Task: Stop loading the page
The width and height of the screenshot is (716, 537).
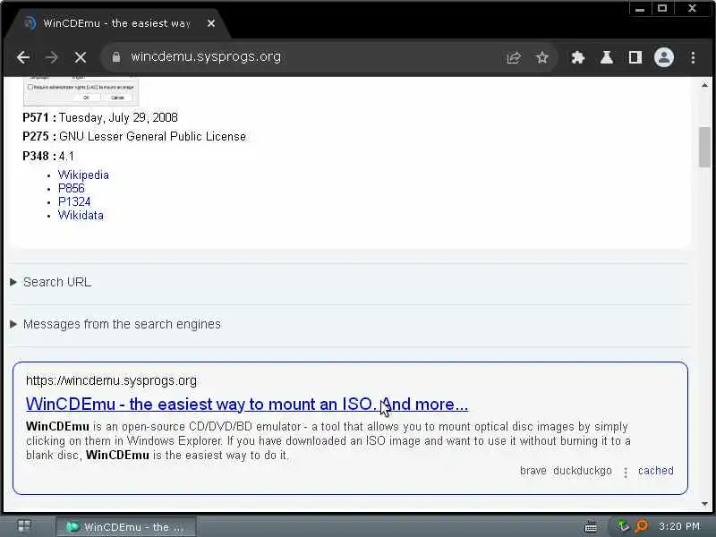Action: 81,57
